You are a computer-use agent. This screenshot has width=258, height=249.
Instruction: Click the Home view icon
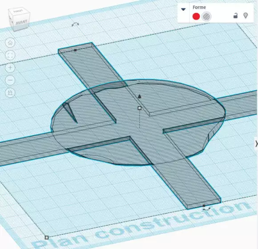(10, 42)
